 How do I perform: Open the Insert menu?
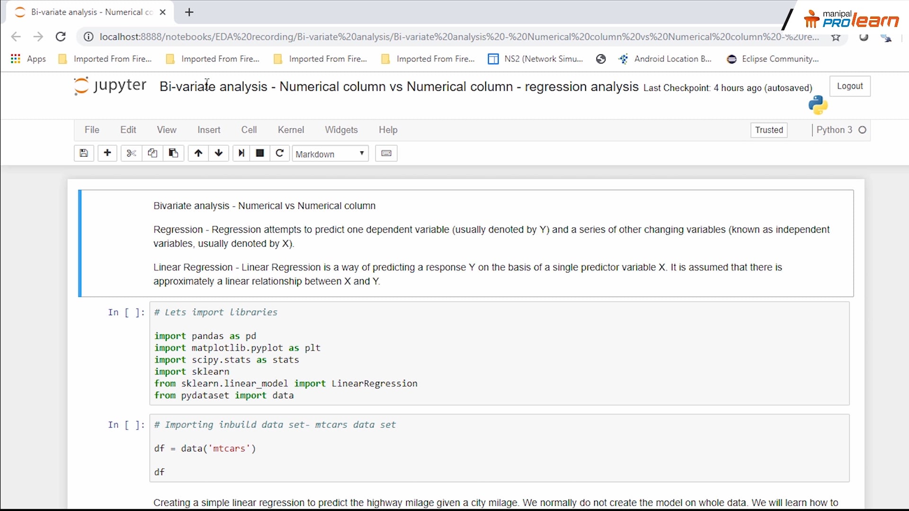tap(209, 130)
